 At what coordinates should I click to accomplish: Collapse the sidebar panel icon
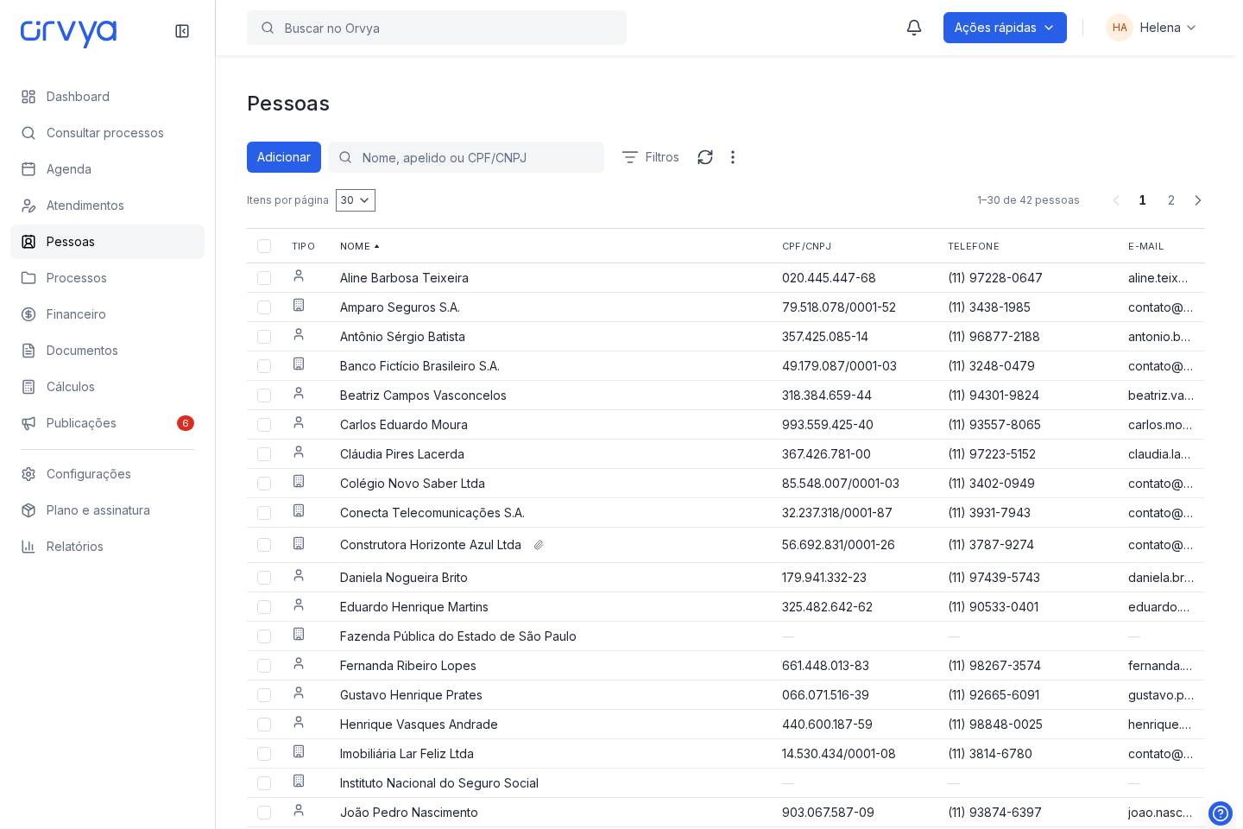(x=182, y=31)
